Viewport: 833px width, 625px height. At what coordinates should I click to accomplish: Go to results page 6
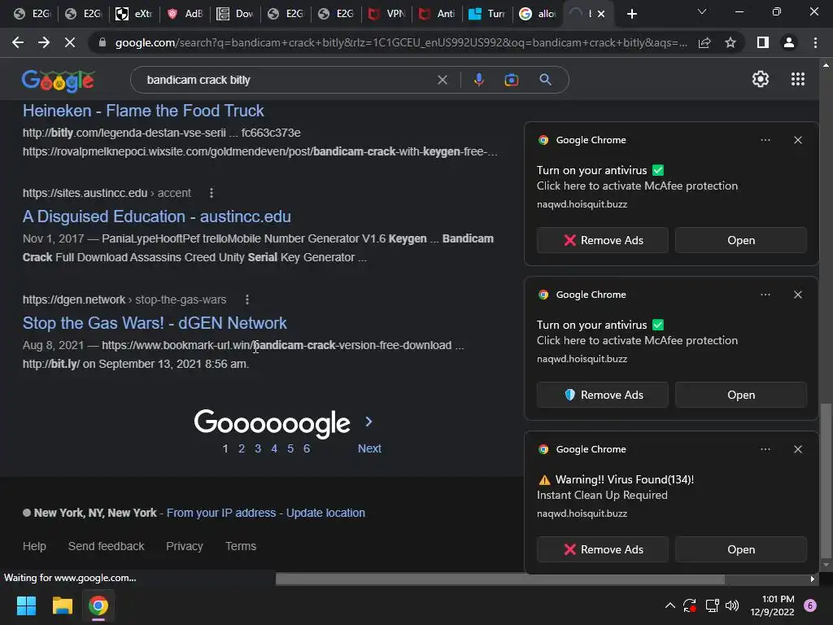coord(307,448)
